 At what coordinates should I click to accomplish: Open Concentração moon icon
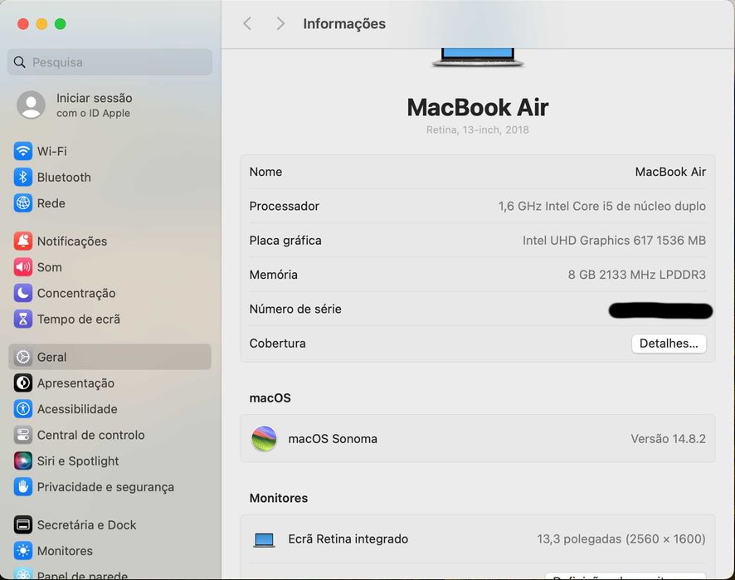click(23, 293)
